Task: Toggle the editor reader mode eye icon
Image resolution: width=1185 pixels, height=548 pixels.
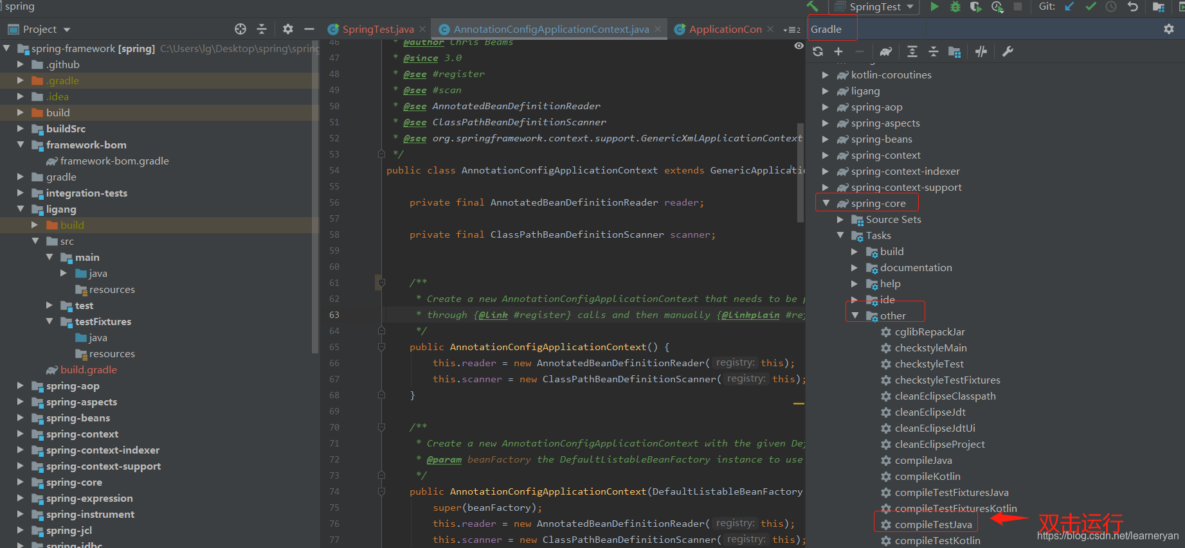Action: tap(799, 46)
